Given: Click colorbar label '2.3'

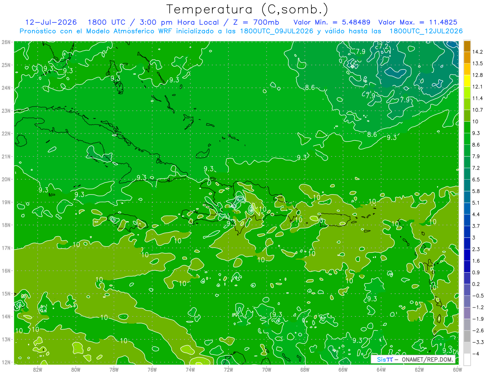Looking at the screenshot, I should click(x=477, y=249).
